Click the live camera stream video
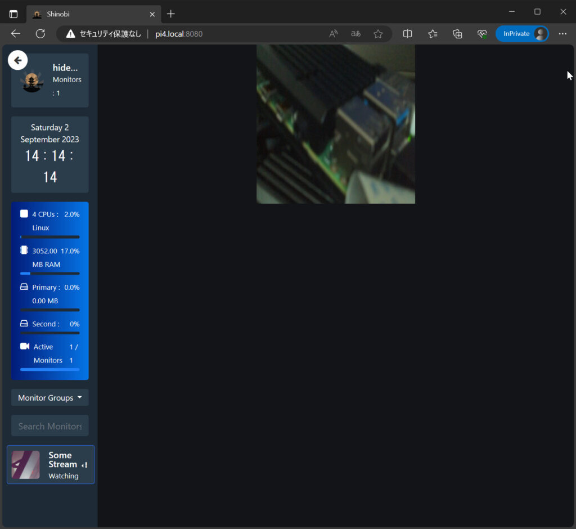The image size is (576, 529). pos(336,124)
